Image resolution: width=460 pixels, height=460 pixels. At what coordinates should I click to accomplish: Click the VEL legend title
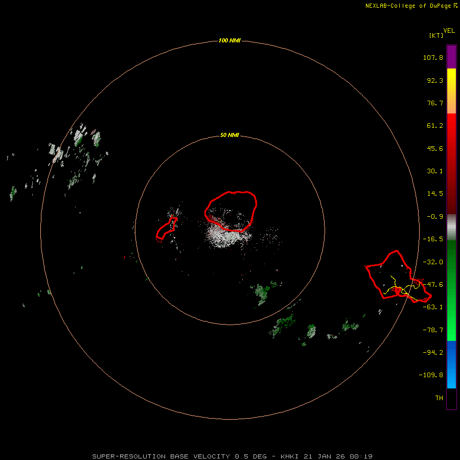tap(449, 31)
